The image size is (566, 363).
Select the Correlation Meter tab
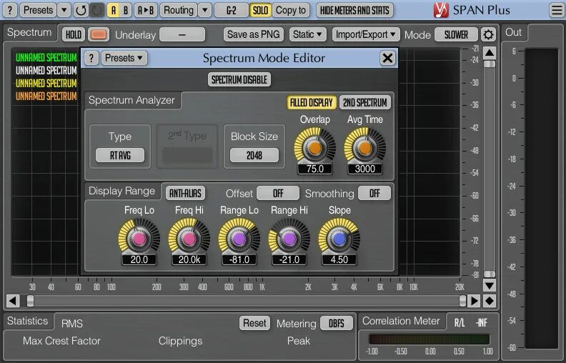coord(401,321)
